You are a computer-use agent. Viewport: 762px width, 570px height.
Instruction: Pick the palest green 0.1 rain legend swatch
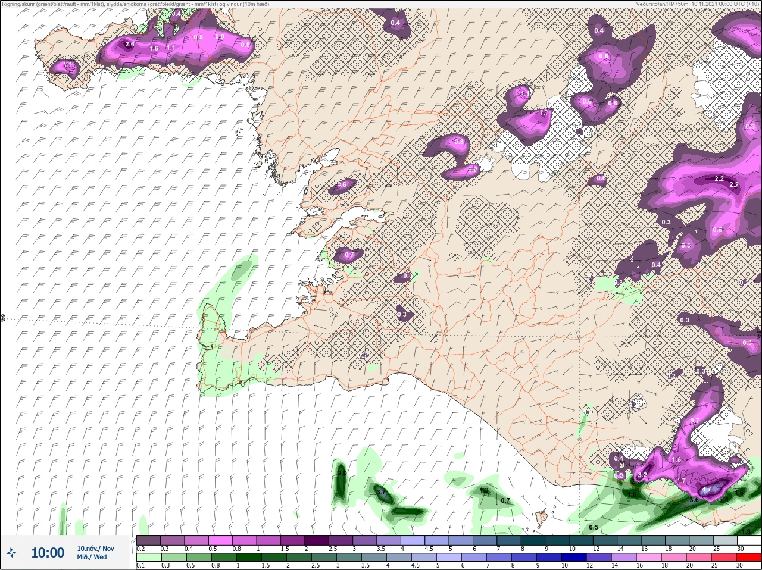148,558
